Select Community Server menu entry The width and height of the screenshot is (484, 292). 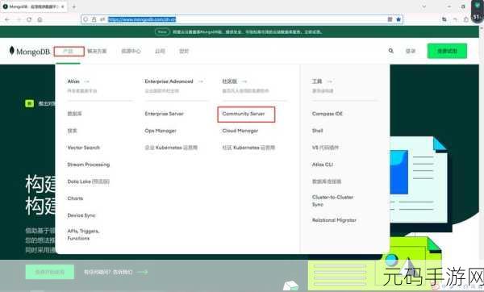click(x=244, y=114)
